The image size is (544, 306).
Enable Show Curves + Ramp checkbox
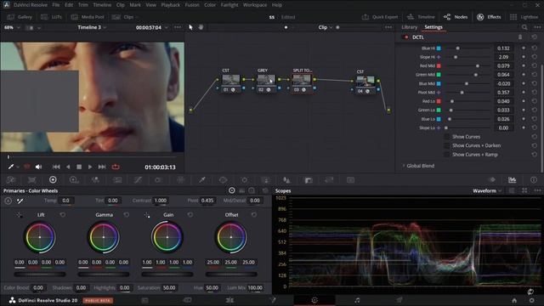pyautogui.click(x=447, y=155)
